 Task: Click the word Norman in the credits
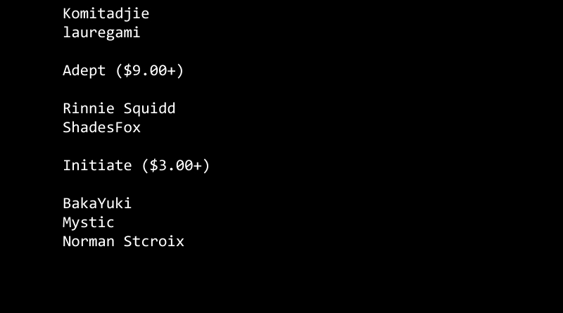click(x=89, y=241)
